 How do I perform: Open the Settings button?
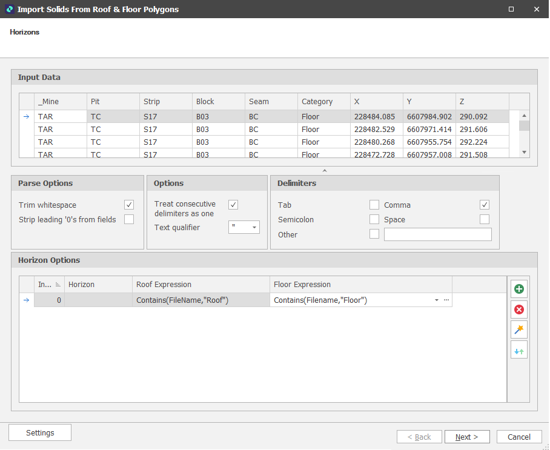coord(40,433)
